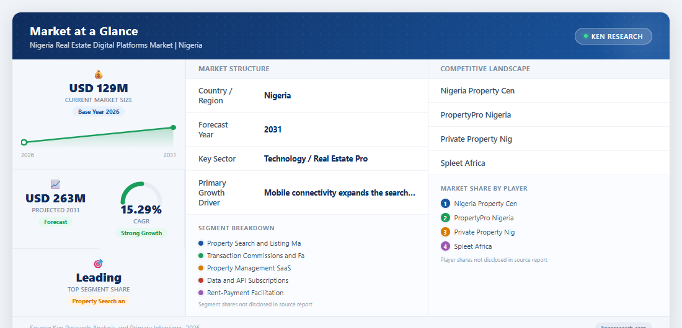This screenshot has width=682, height=328.
Task: Click the number 2 badge for PropertyPro Nigeria
Action: (x=445, y=218)
